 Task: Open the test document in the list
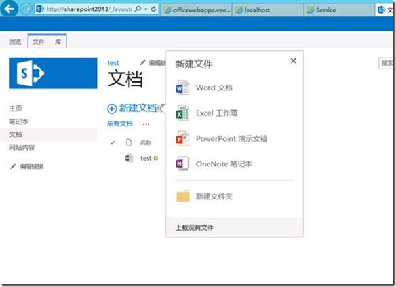coord(146,158)
